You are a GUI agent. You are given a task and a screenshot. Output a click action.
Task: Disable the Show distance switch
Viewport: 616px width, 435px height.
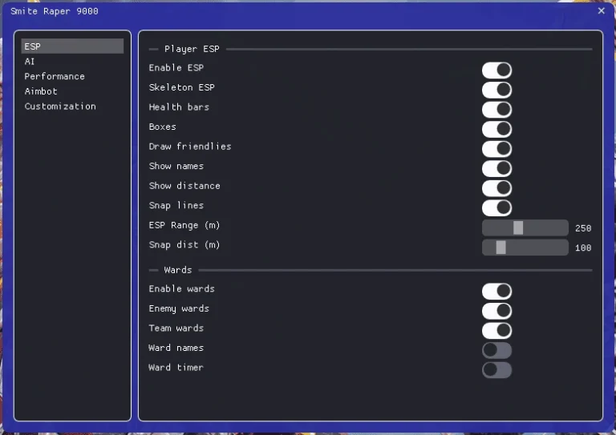(x=497, y=188)
